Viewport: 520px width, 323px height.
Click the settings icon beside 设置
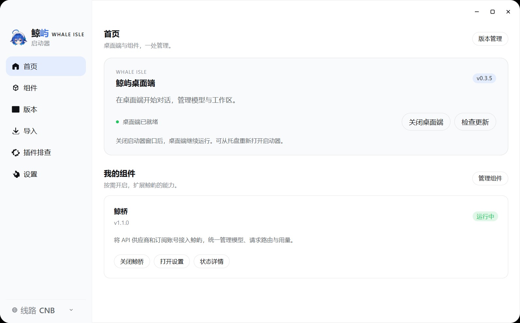tap(16, 174)
